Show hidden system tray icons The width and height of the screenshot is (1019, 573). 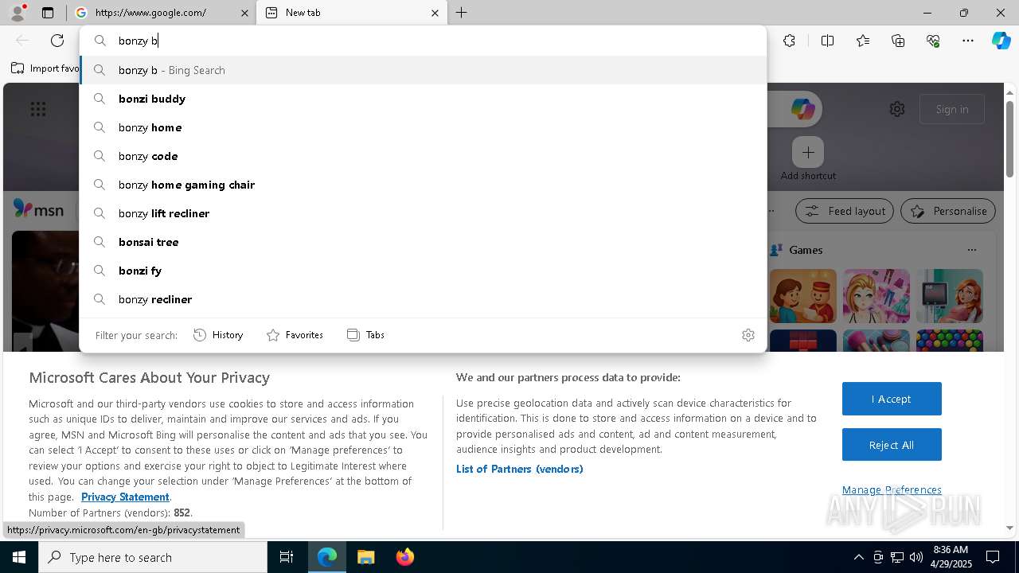[858, 557]
